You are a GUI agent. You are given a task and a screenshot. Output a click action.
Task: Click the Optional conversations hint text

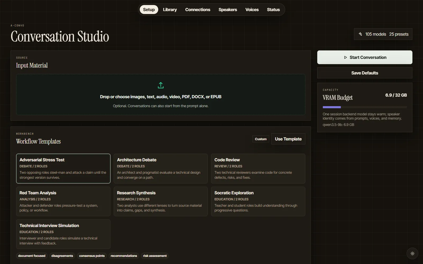click(x=161, y=106)
